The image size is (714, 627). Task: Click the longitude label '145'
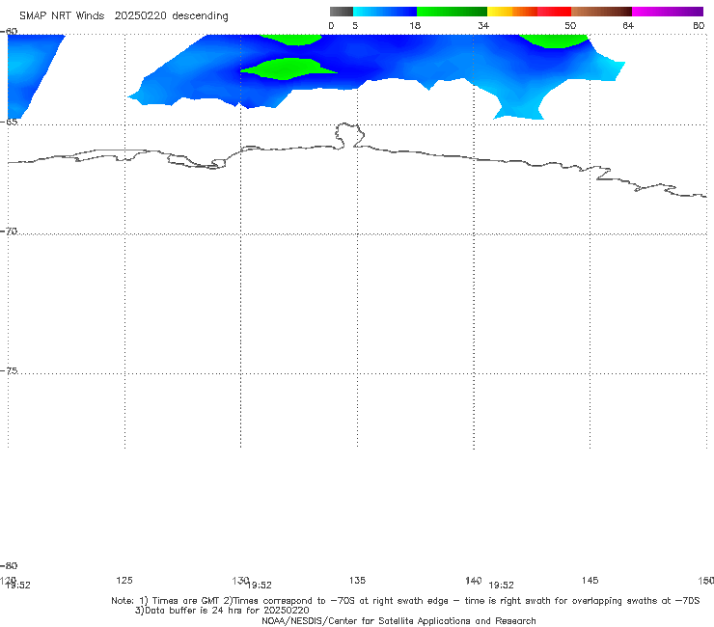[x=590, y=580]
